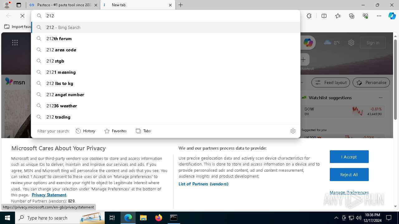Click I Accept on privacy banner
The image size is (399, 224).
[x=349, y=157]
